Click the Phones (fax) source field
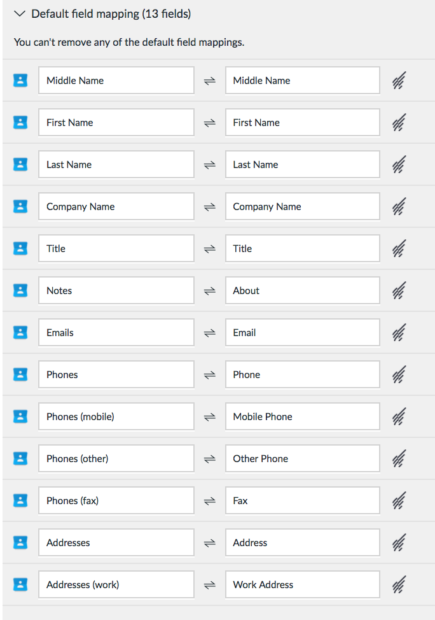This screenshot has height=620, width=435. (116, 500)
